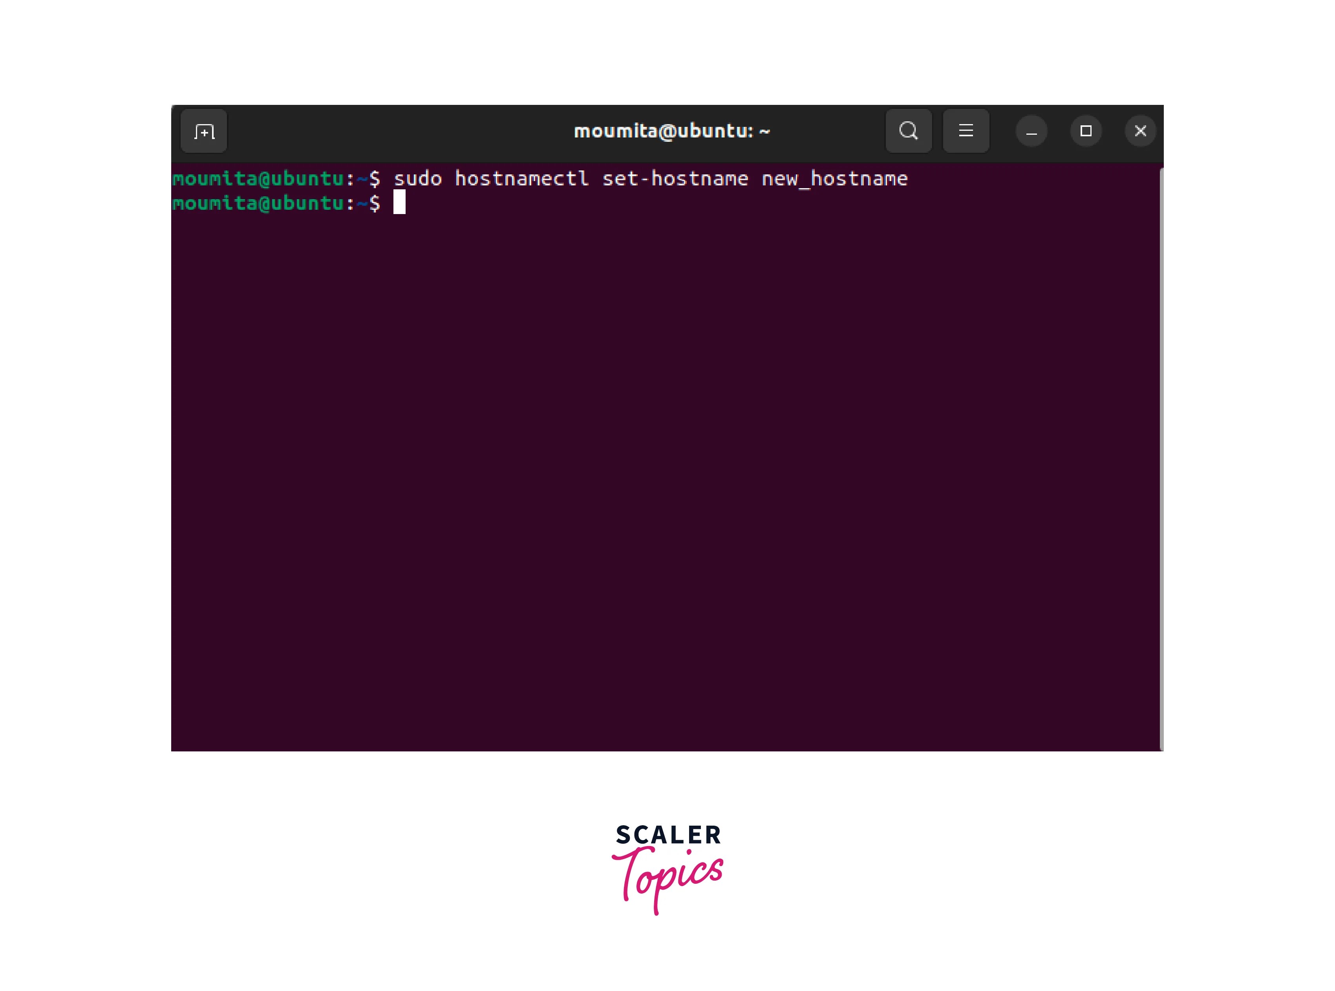Select the moumita@ubuntu window title
Screen dimensions: 1335x991
click(x=672, y=131)
